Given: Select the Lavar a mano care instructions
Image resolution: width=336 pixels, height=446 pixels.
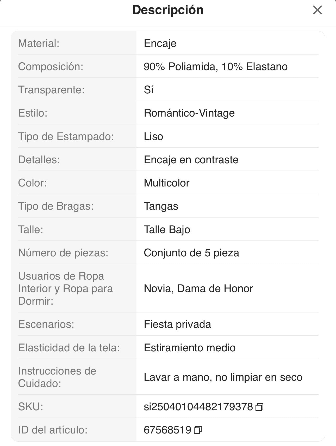Looking at the screenshot, I should click(x=223, y=377).
